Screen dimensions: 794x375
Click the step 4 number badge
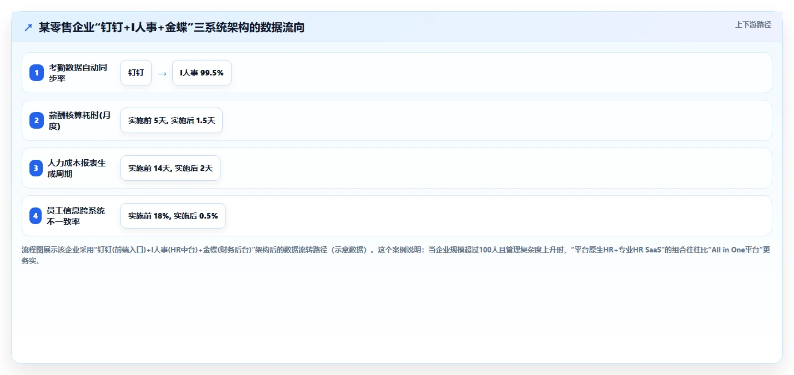click(x=36, y=216)
